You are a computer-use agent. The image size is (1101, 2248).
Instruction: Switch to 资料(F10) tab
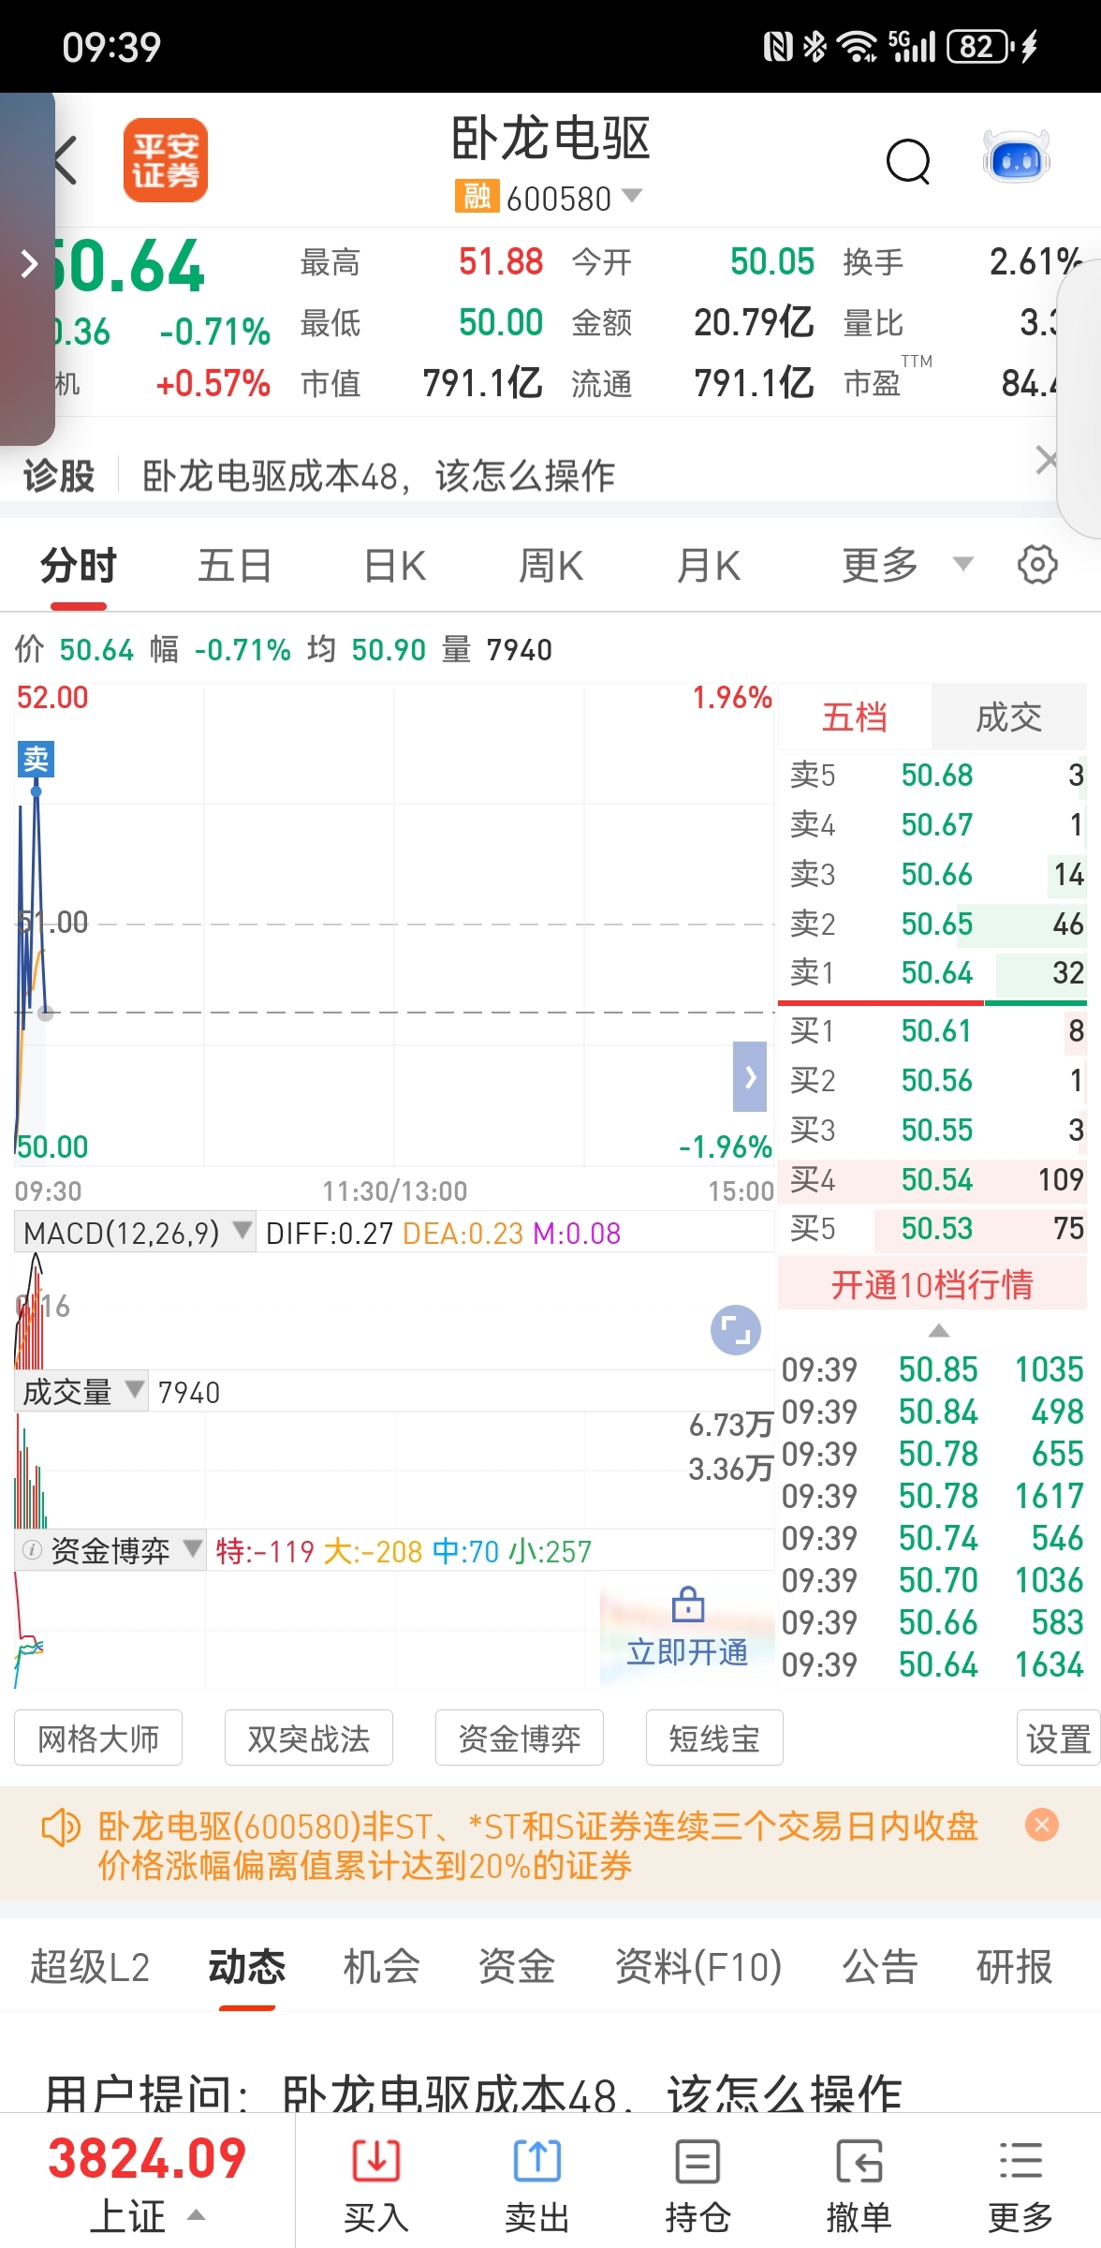tap(698, 1966)
